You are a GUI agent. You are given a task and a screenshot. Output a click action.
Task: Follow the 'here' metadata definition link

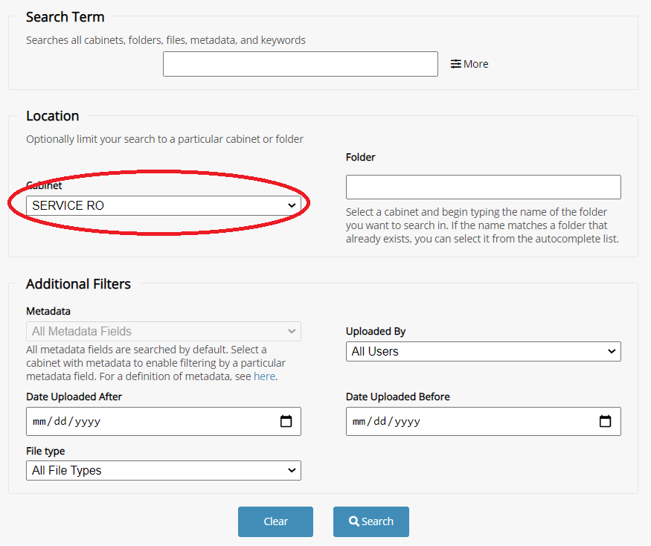point(264,376)
